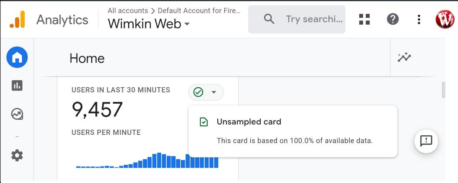458x183 pixels.
Task: Open the Wimkin account avatar
Action: click(x=445, y=19)
